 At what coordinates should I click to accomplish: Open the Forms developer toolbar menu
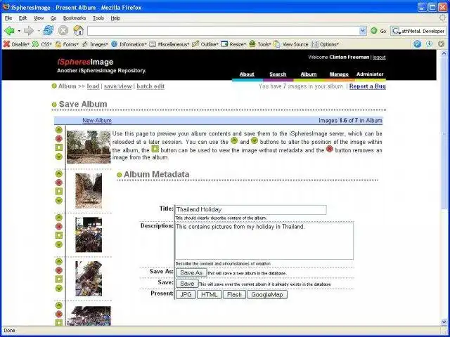pyautogui.click(x=67, y=44)
